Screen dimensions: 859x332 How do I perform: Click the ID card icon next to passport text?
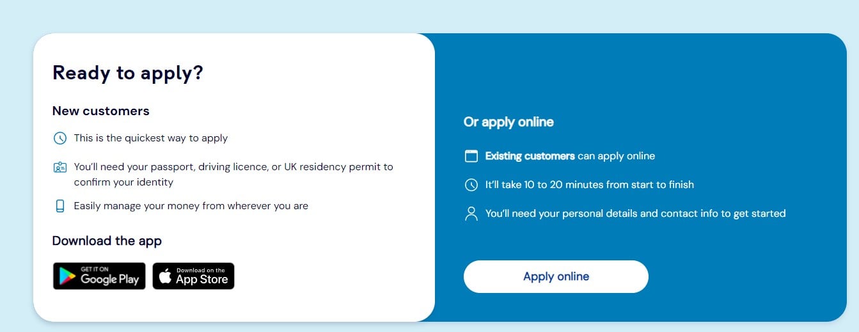[59, 168]
